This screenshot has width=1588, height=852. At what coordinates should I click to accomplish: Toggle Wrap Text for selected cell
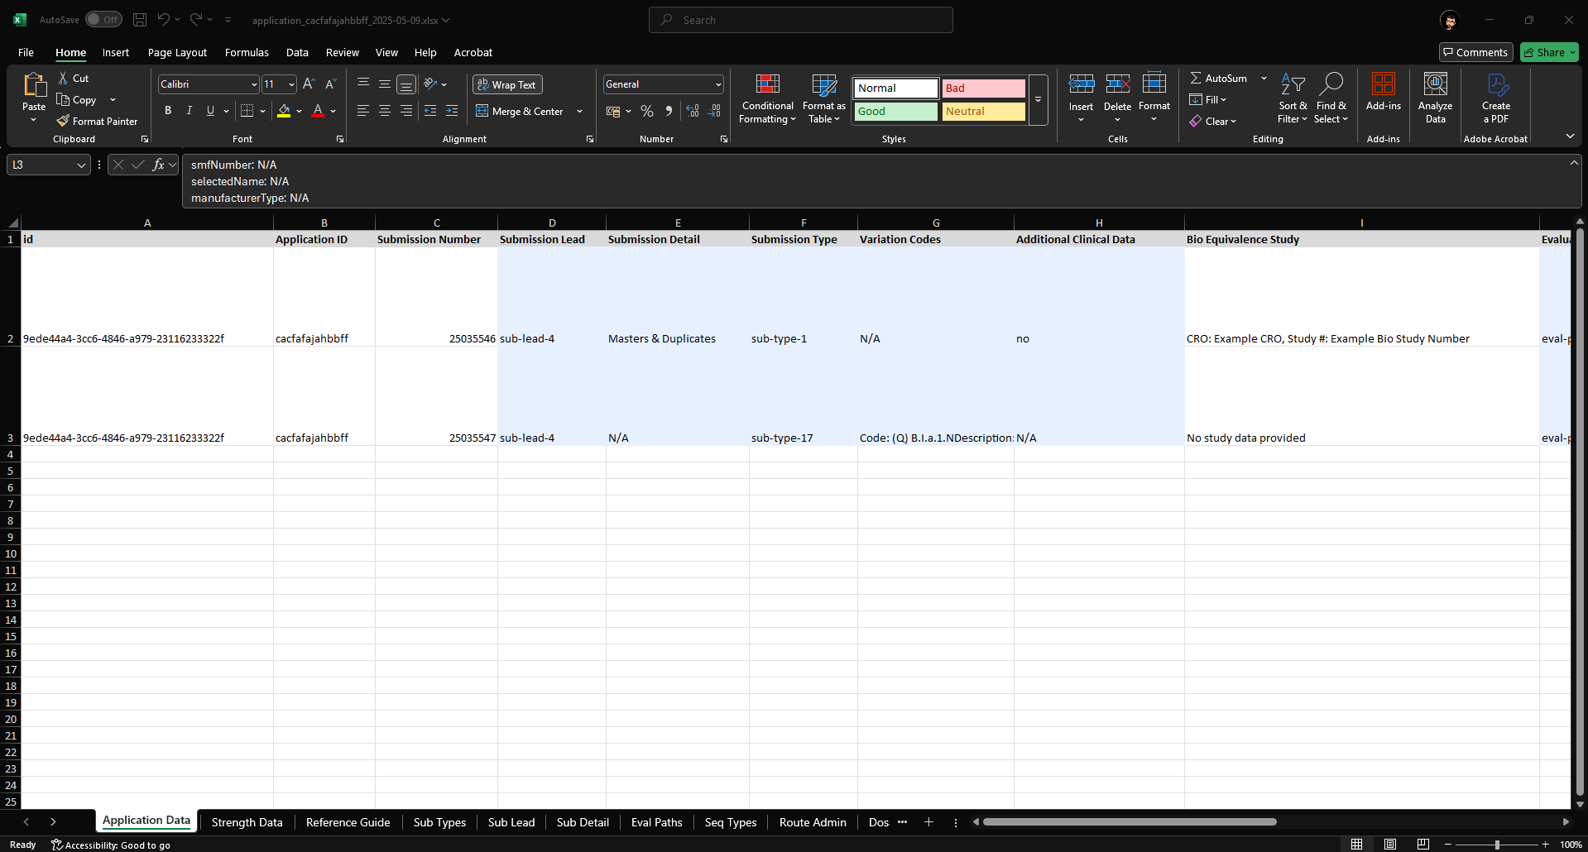(x=507, y=84)
